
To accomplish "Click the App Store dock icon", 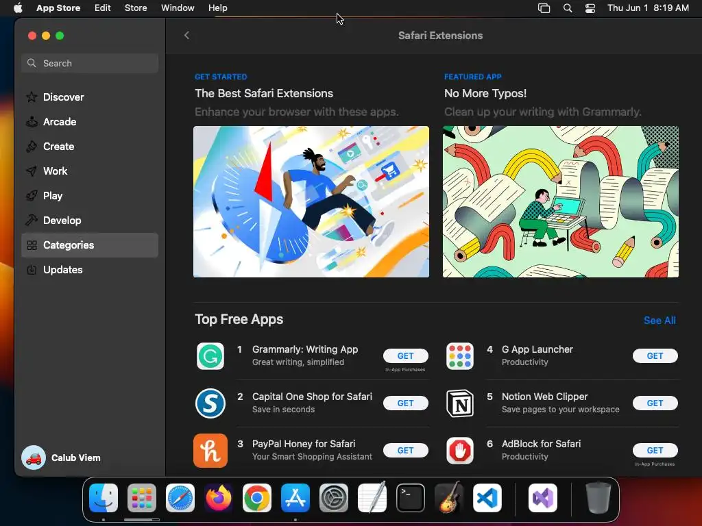I will point(295,498).
